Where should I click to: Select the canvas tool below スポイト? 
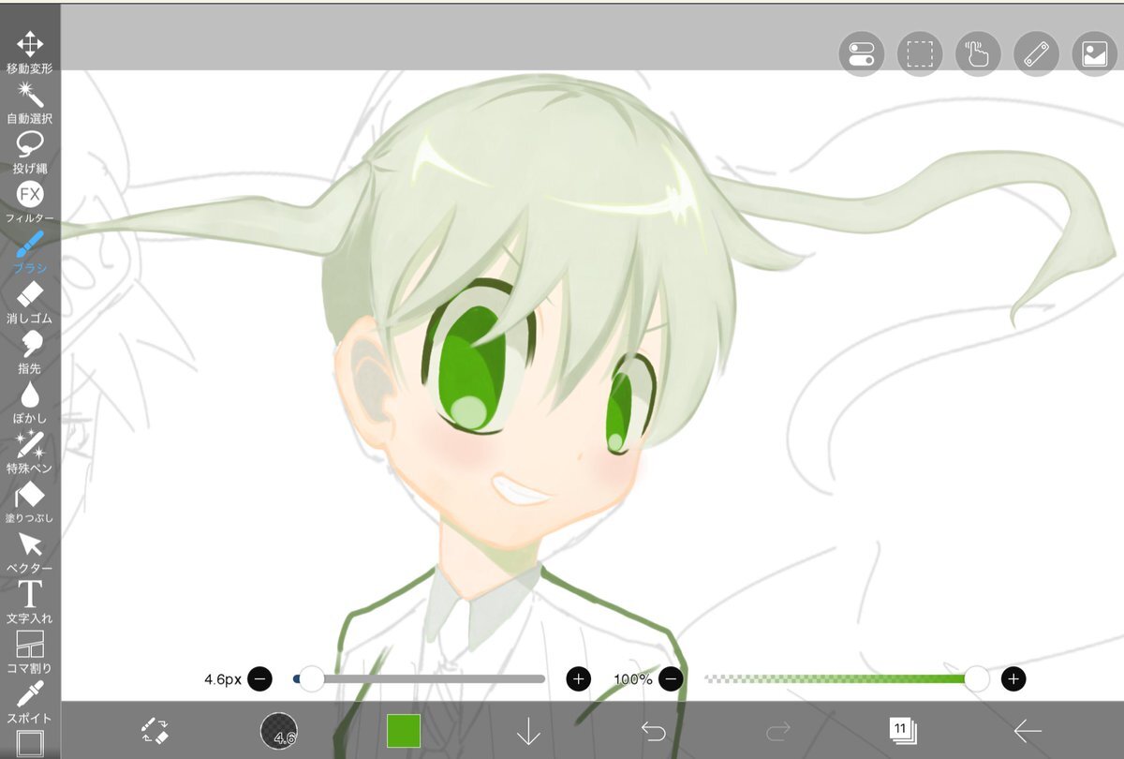pos(30,744)
